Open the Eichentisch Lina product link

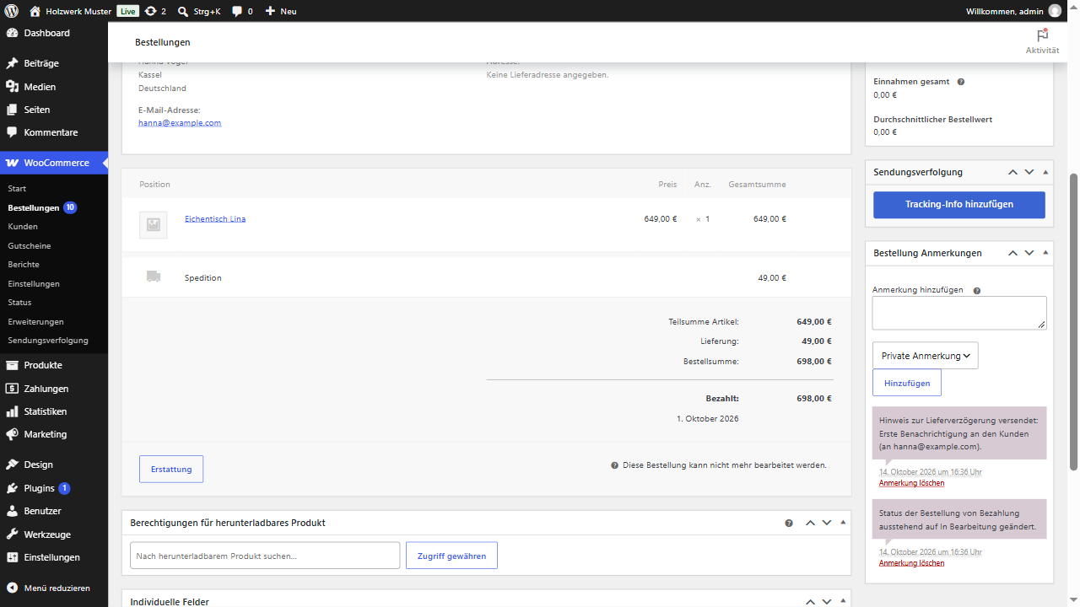pyautogui.click(x=215, y=219)
